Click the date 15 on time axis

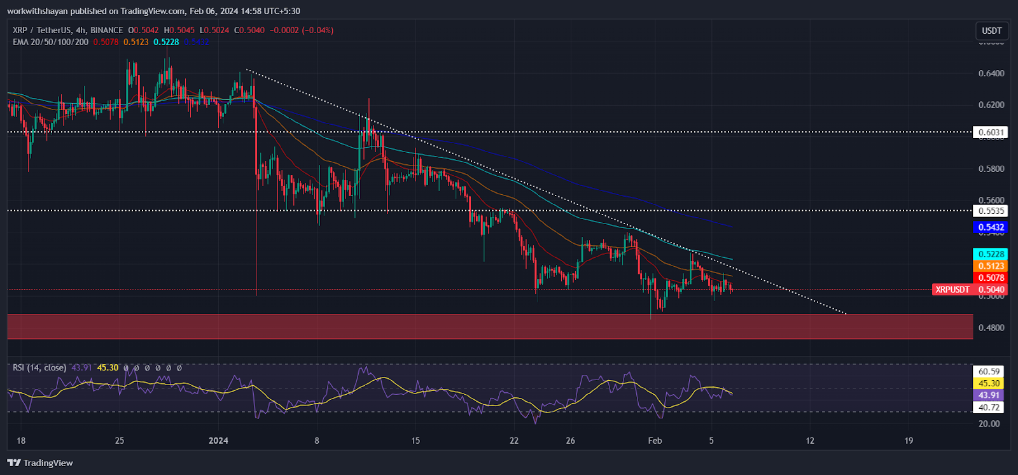(415, 441)
